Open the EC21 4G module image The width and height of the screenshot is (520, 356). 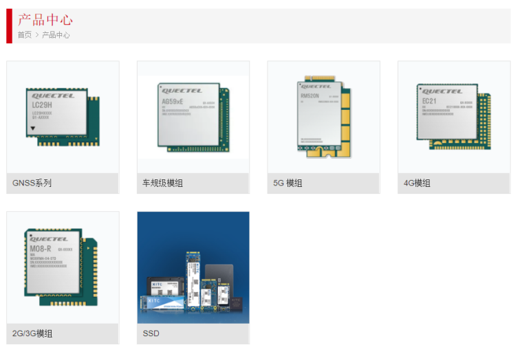tap(453, 117)
